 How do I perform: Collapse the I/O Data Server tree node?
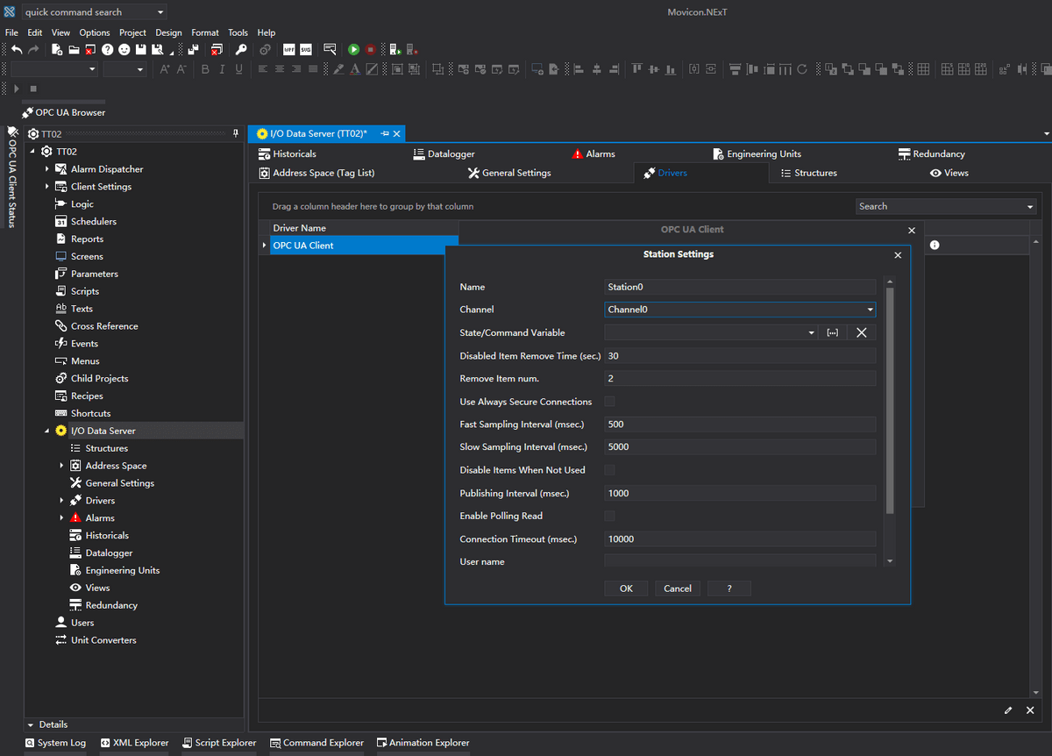point(47,431)
